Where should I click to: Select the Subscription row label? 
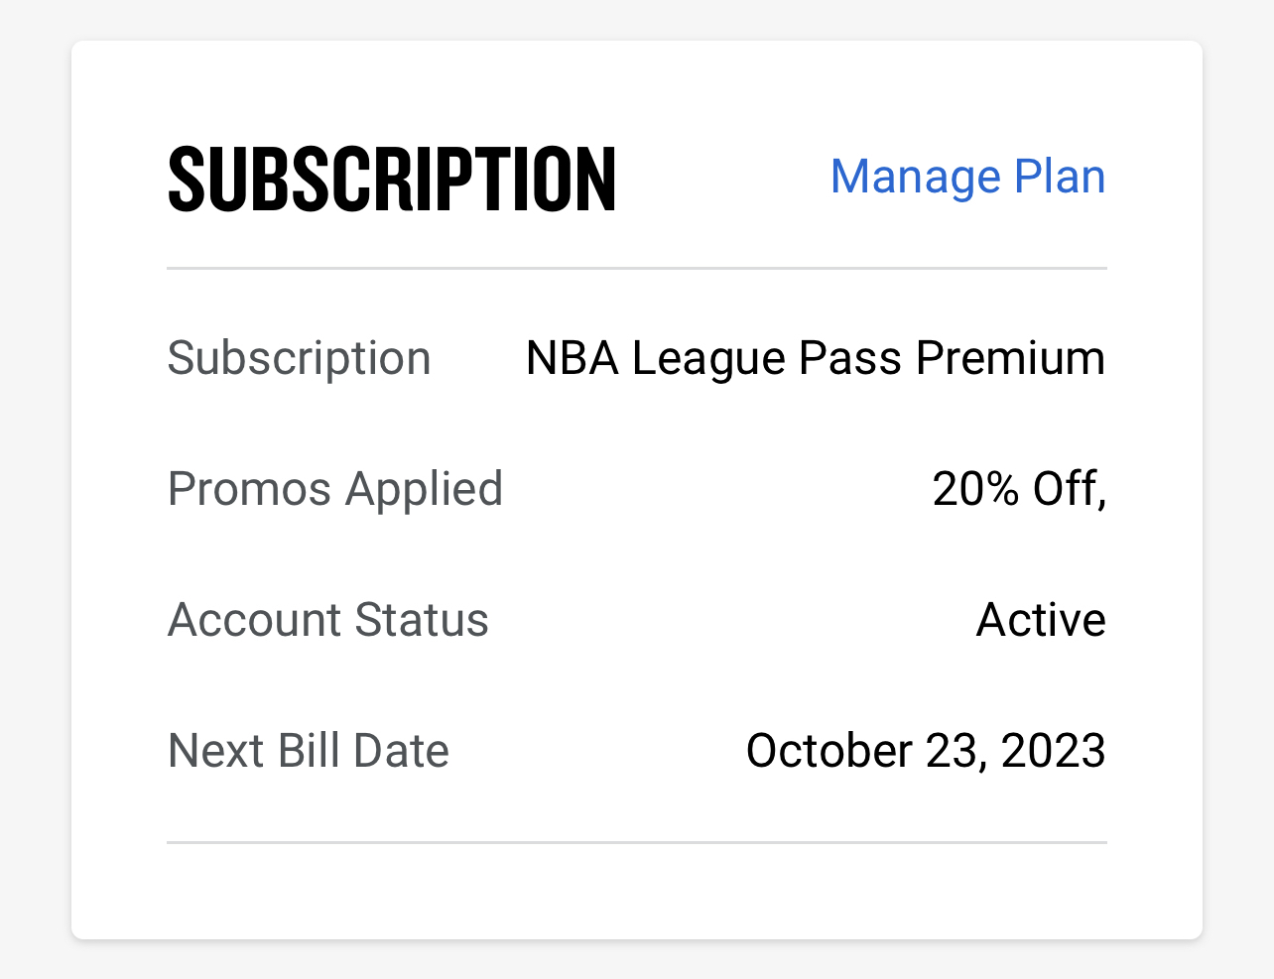pyautogui.click(x=299, y=358)
